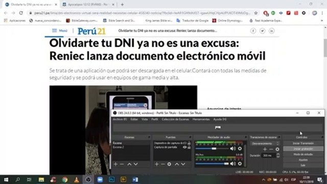Move the scene up in the Escenas panel

[x=129, y=164]
